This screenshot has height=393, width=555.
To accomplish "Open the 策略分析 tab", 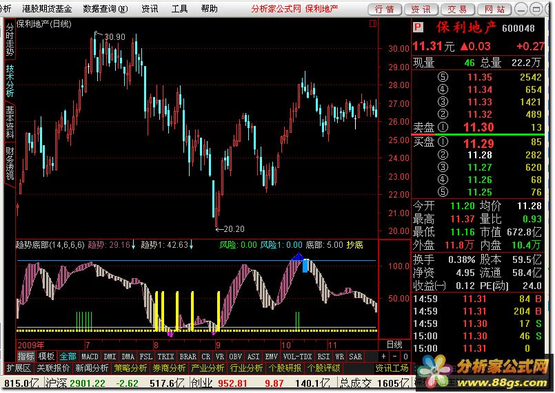I will pos(130,368).
